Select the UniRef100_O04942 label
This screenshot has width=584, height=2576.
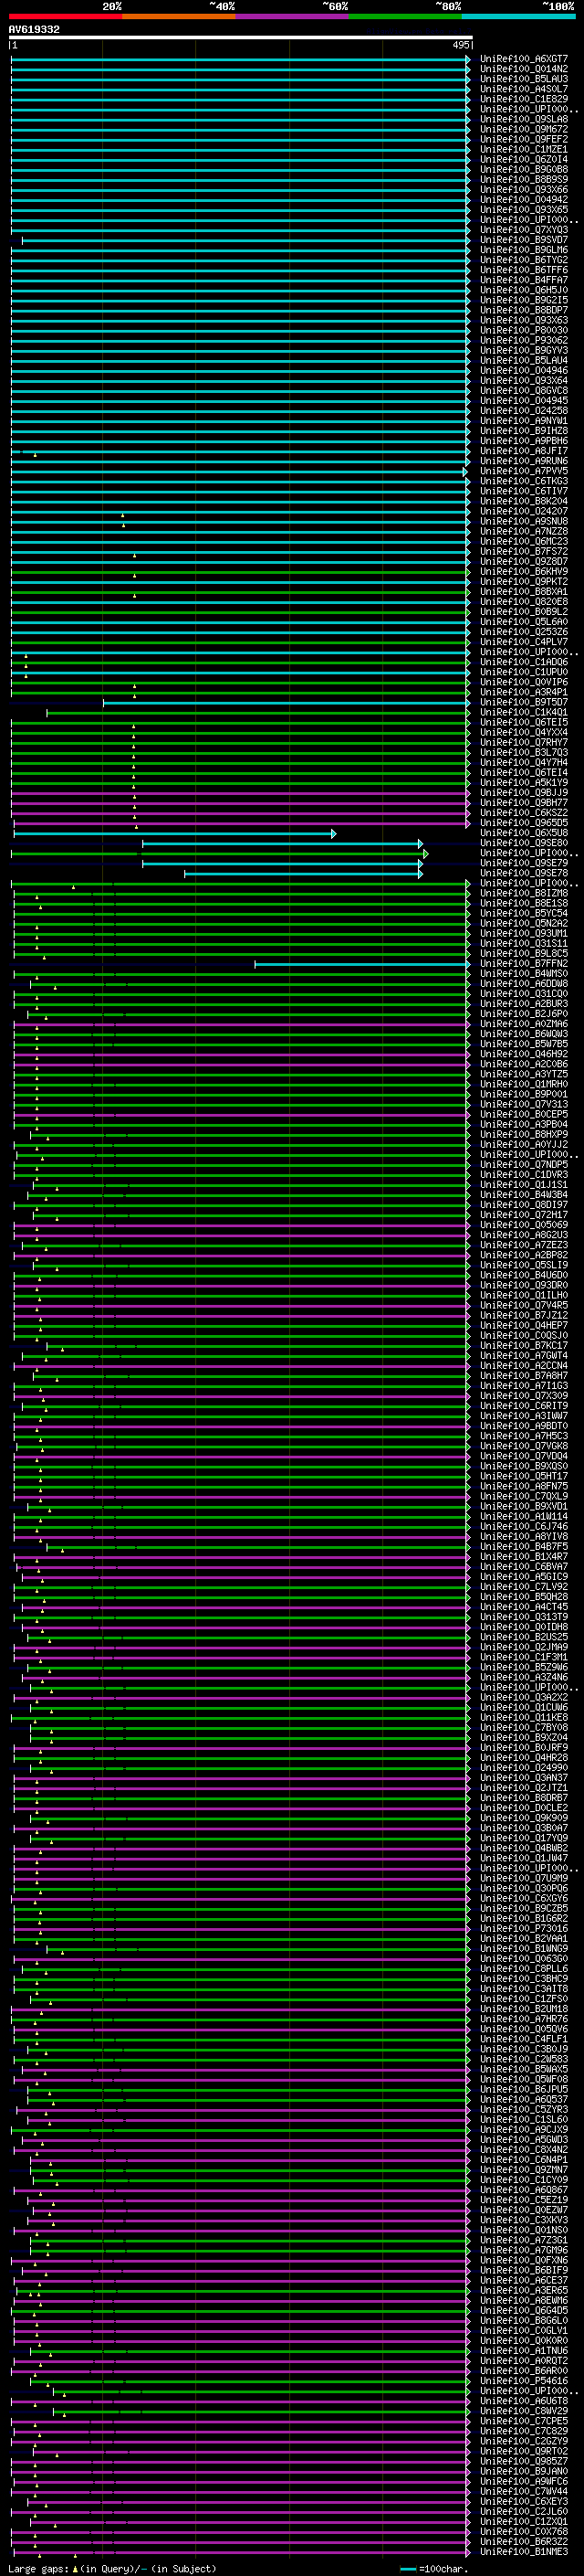pyautogui.click(x=524, y=199)
